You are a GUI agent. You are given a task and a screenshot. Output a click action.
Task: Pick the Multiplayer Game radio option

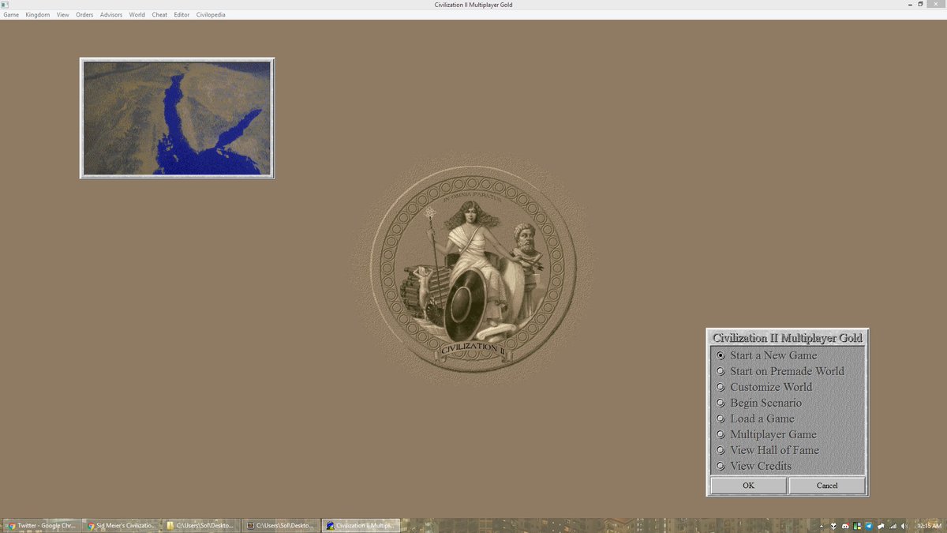pyautogui.click(x=765, y=434)
